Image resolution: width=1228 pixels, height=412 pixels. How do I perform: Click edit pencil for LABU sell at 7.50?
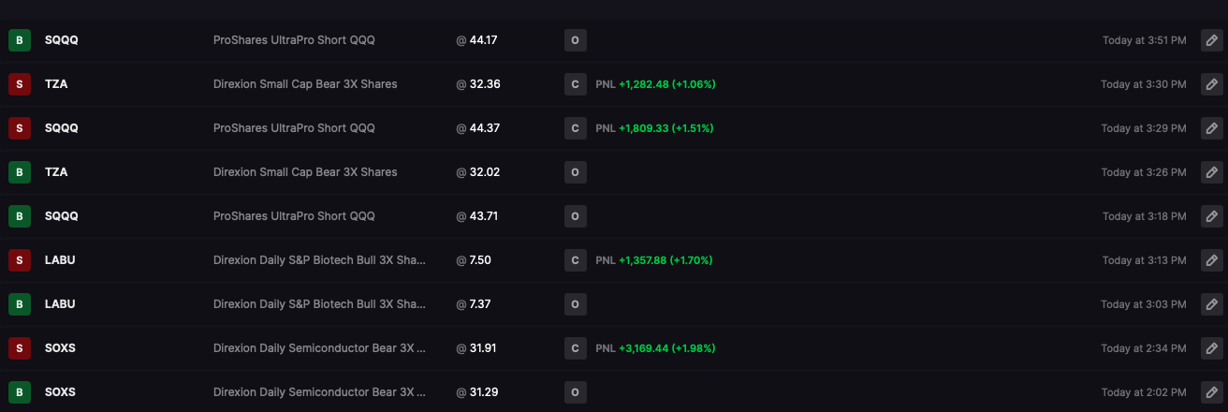[x=1212, y=260]
